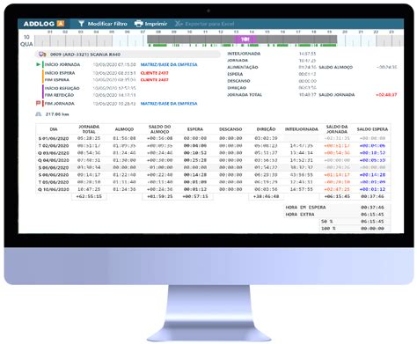
Task: Select the vehicle header 0809 SCANIA R440
Action: pyautogui.click(x=128, y=55)
